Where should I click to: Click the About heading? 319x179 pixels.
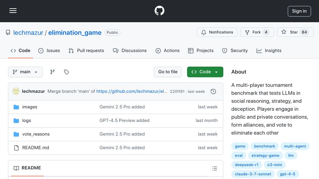pyautogui.click(x=239, y=72)
